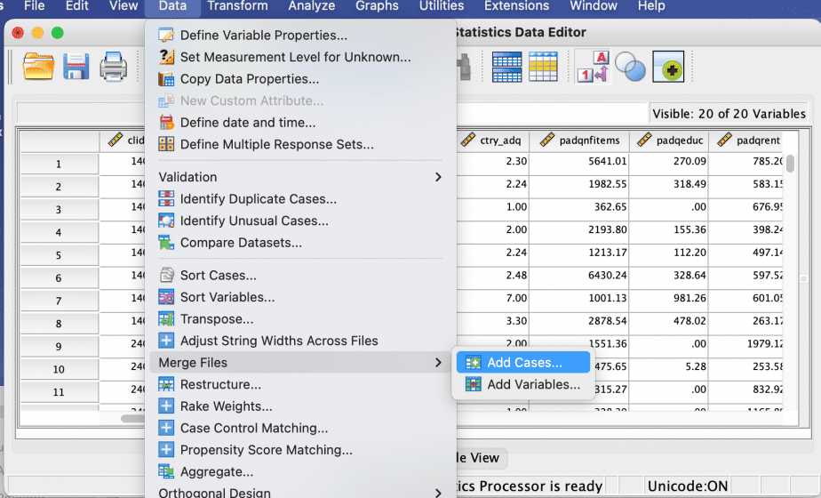Click the yellow grid Weight Cases icon
The height and width of the screenshot is (498, 821).
click(543, 67)
